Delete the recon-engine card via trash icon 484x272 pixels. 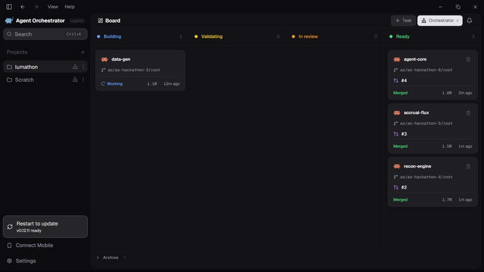tap(468, 166)
